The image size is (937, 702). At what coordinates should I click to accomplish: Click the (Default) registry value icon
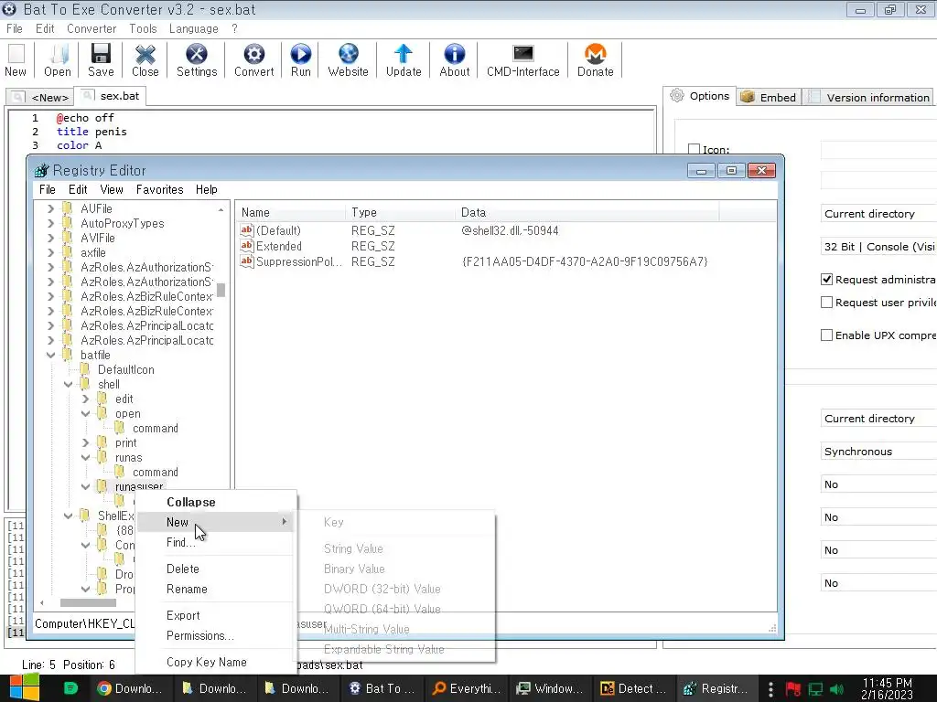point(247,230)
